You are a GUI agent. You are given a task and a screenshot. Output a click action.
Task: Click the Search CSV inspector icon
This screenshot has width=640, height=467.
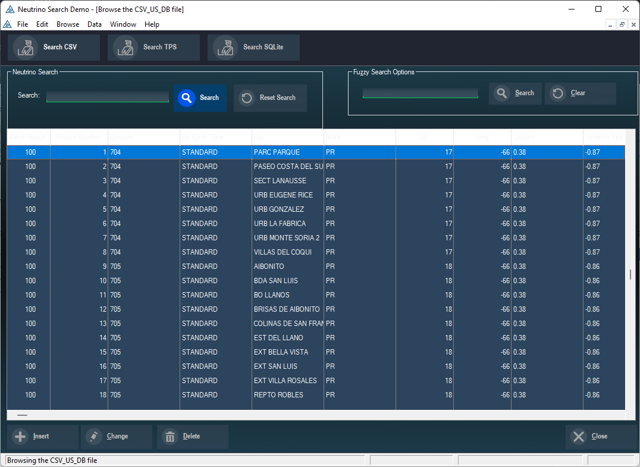(25, 47)
